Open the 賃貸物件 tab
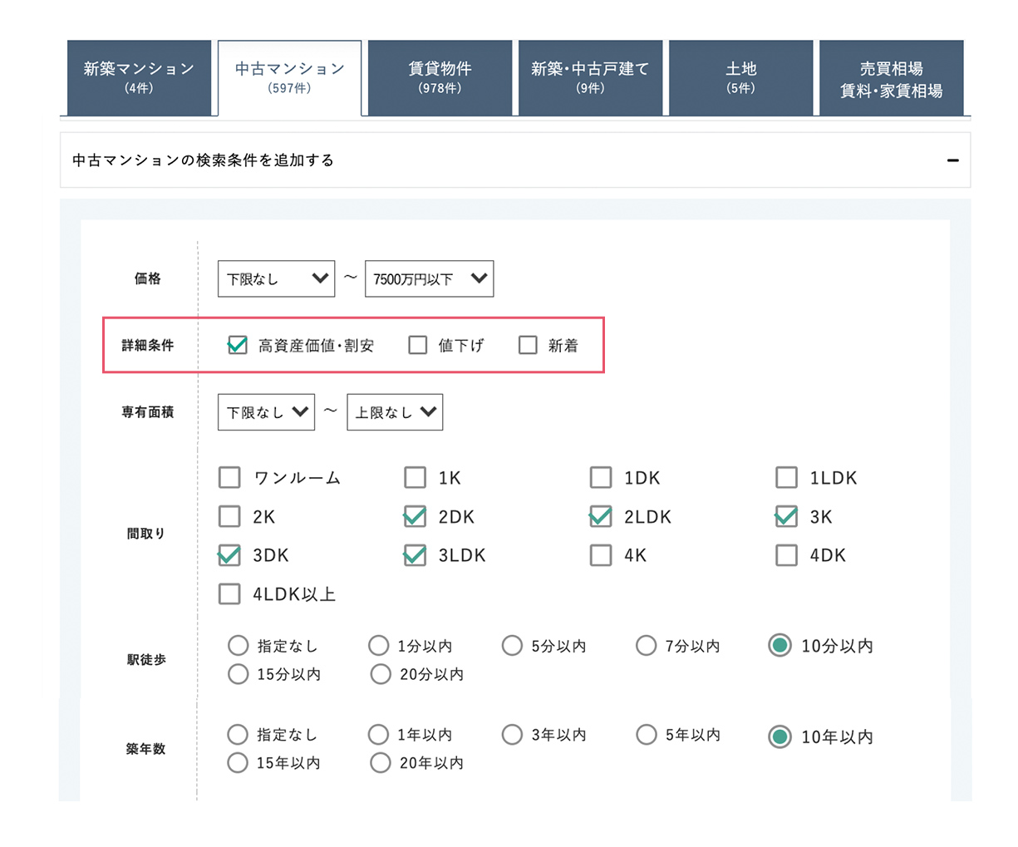1018x847 pixels. [x=440, y=78]
